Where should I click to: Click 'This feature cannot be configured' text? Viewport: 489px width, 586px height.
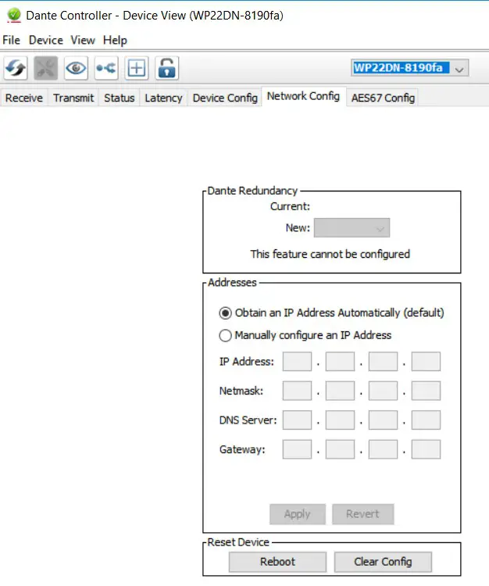tap(330, 254)
